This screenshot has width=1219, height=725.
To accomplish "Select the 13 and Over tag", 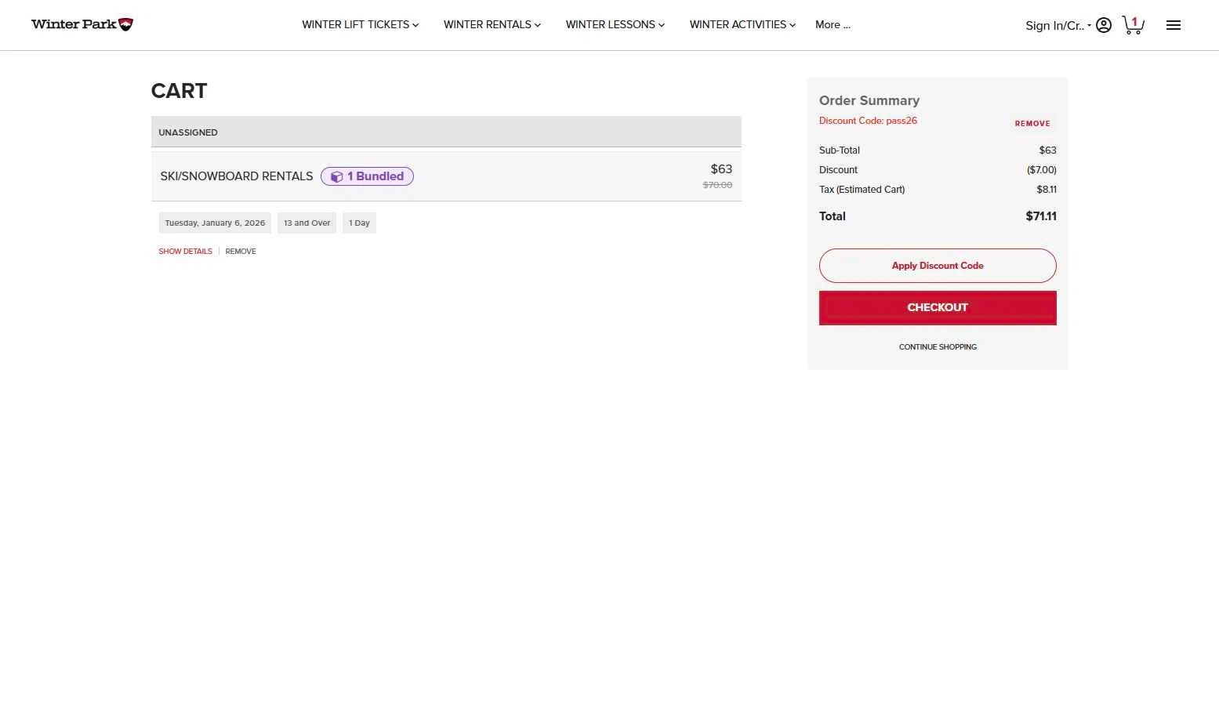I will tap(307, 223).
